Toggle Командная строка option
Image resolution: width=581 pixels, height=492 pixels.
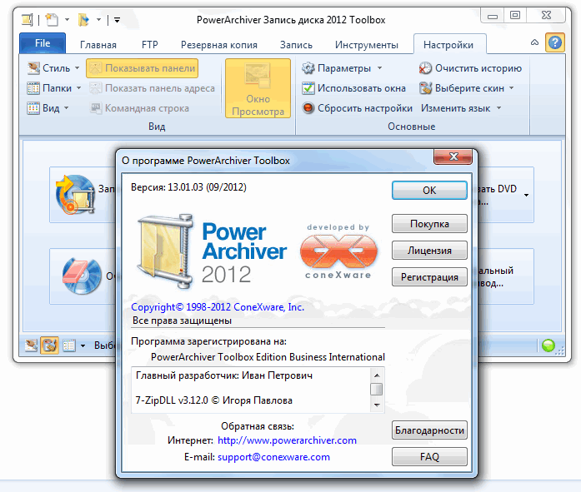click(x=140, y=108)
